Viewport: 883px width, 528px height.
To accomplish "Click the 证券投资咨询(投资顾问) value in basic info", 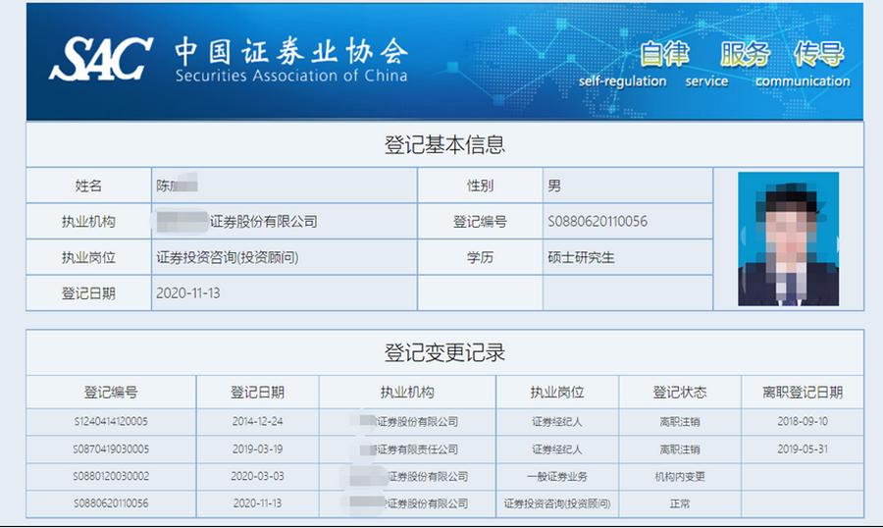I will [x=227, y=258].
